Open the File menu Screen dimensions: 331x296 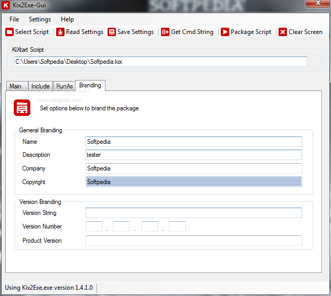click(14, 19)
